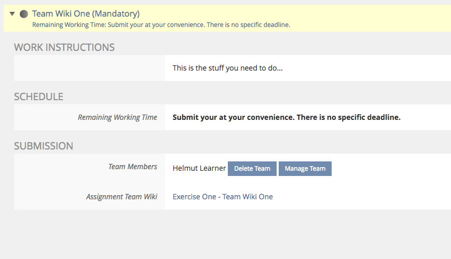This screenshot has height=259, width=451.
Task: Click the WORK INSTRUCTIONS section heading
Action: click(64, 47)
